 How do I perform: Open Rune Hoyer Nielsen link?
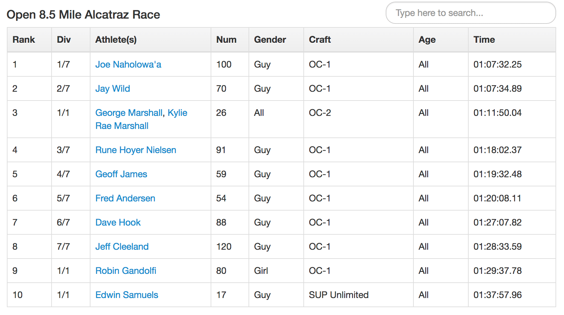point(136,150)
